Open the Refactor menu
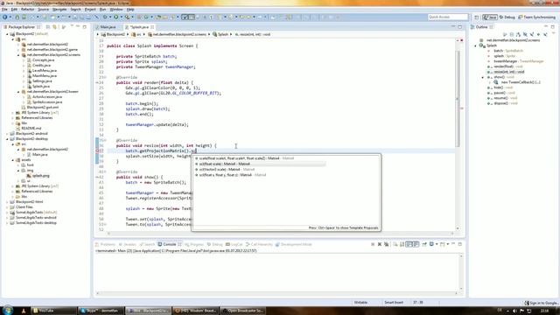Viewport: 560px width, 315px height. [x=27, y=10]
